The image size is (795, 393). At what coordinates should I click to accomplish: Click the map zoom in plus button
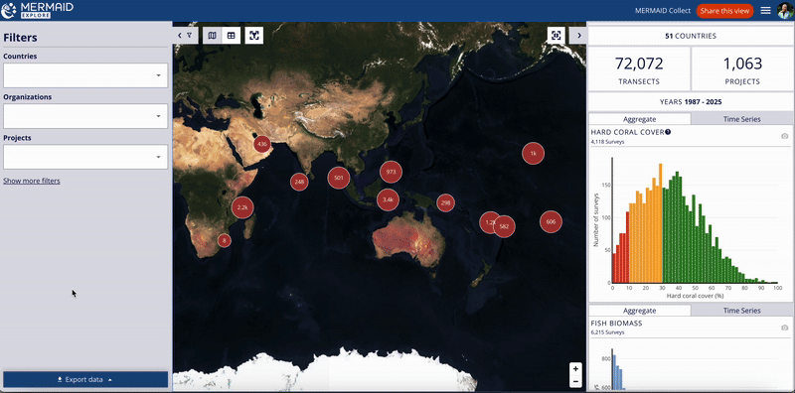click(575, 369)
